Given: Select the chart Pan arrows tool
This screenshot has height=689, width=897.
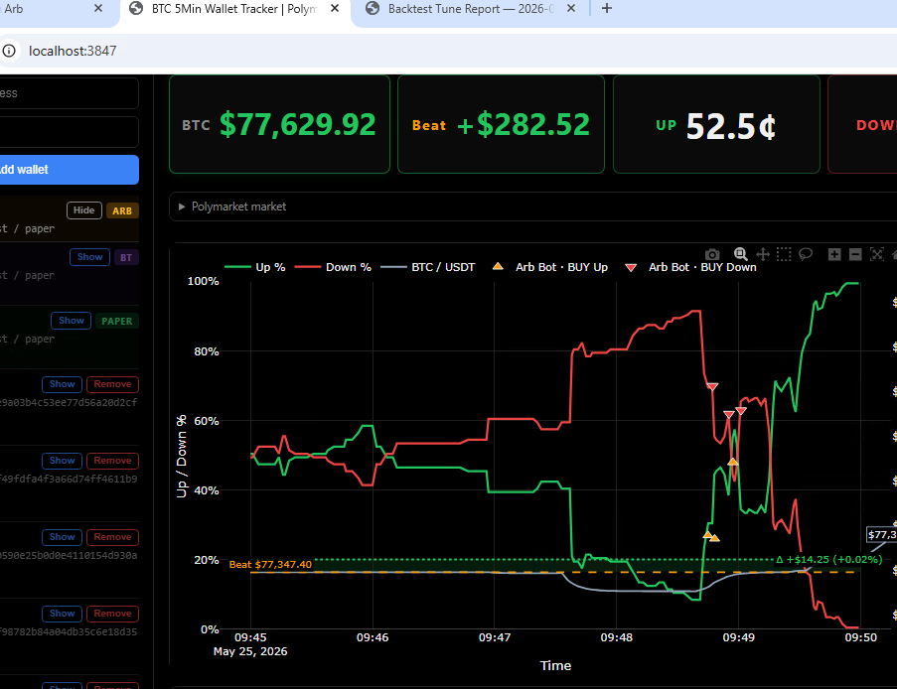Looking at the screenshot, I should pyautogui.click(x=763, y=254).
